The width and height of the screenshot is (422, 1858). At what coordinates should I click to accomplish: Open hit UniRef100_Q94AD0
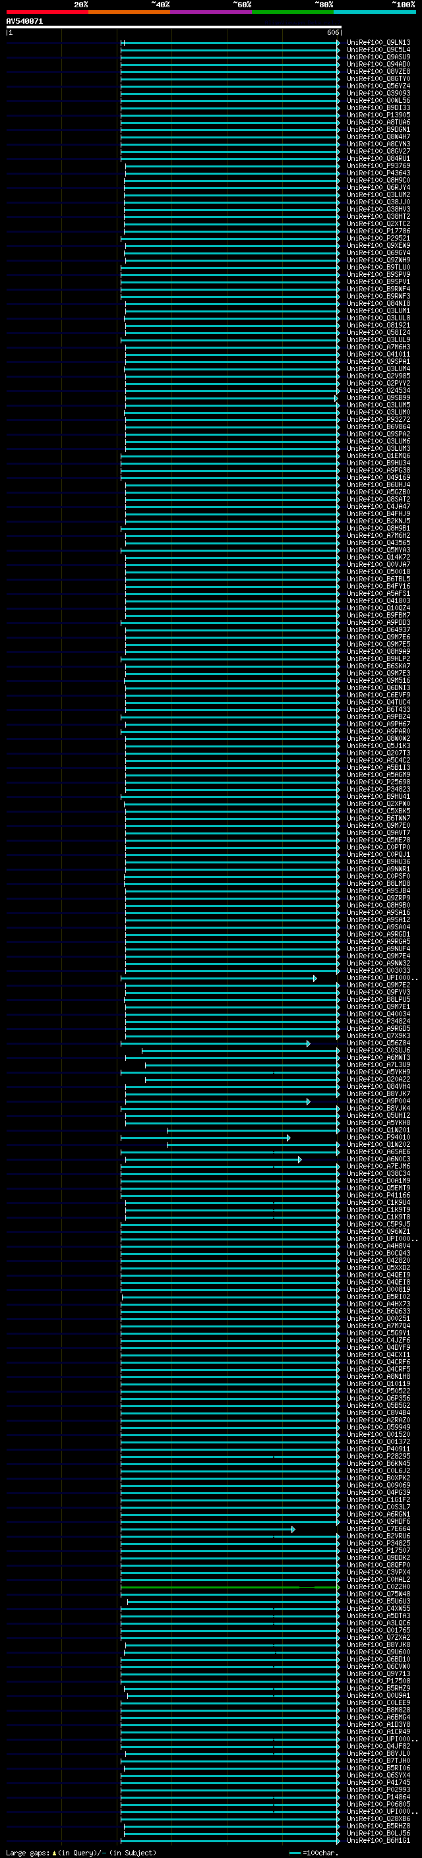[x=378, y=64]
